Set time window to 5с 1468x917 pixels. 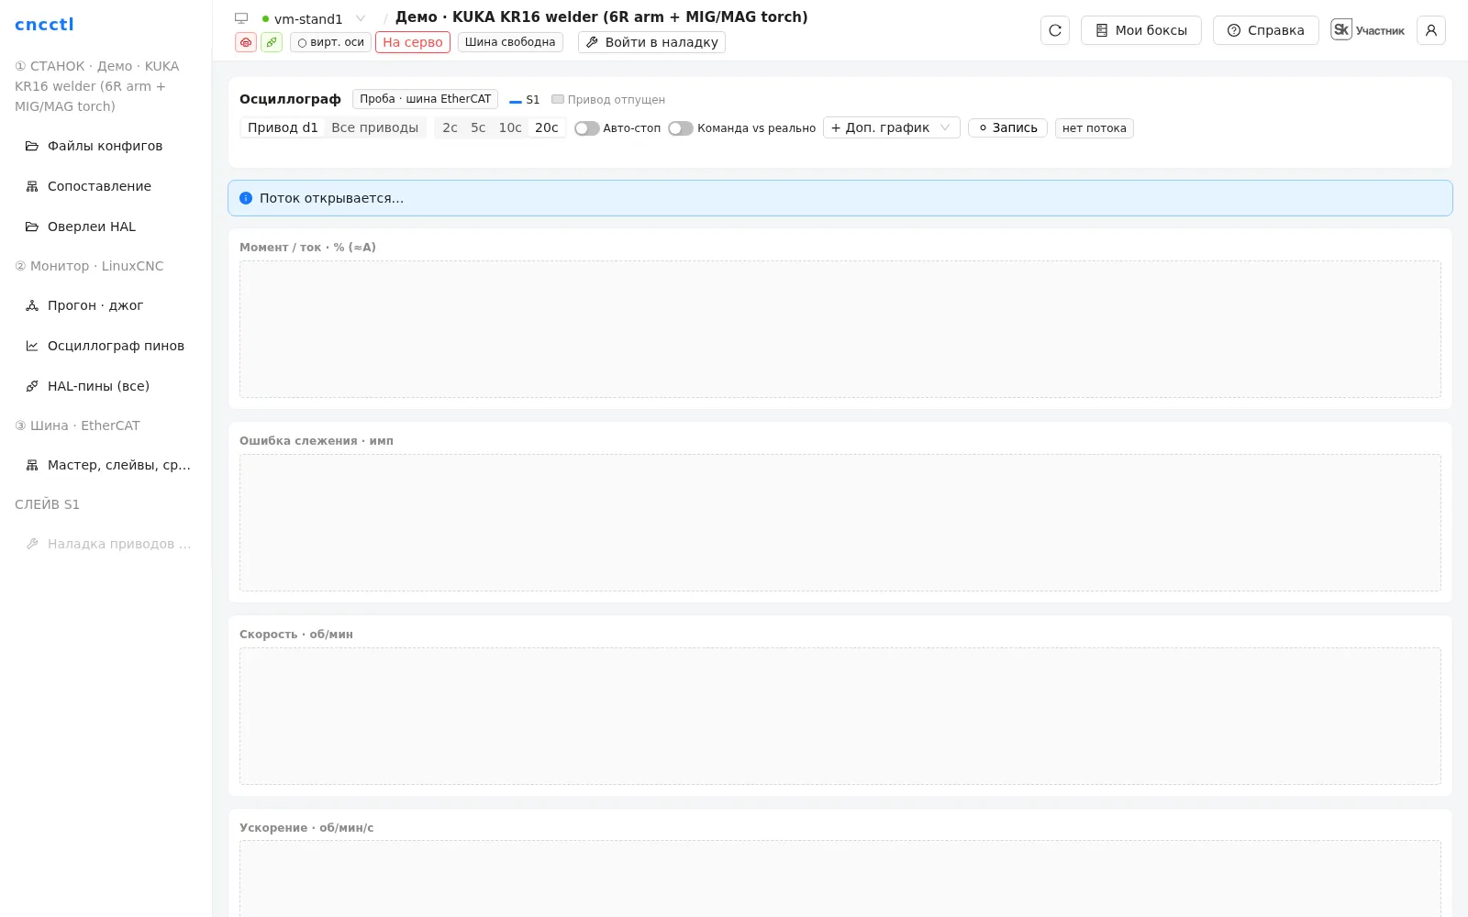click(x=478, y=127)
